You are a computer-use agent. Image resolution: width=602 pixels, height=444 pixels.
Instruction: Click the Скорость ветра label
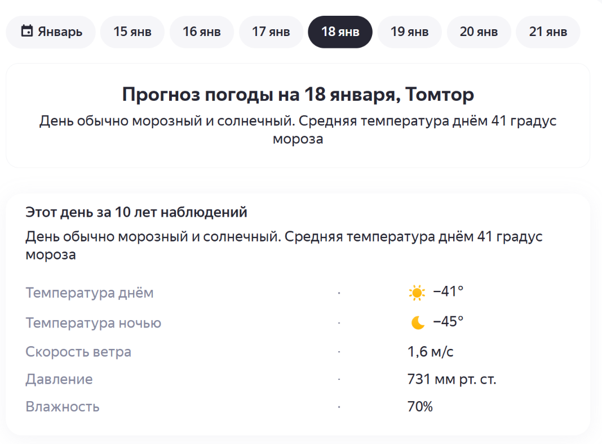tap(78, 352)
